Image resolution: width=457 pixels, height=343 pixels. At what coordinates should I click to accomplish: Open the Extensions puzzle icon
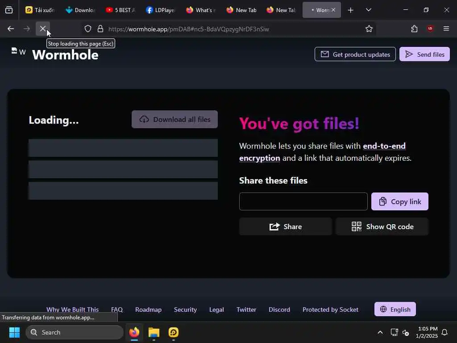(414, 29)
